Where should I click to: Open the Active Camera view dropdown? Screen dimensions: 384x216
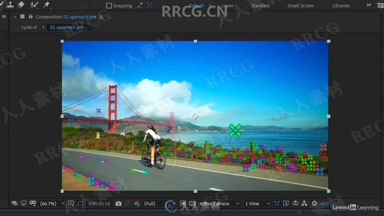coord(219,204)
